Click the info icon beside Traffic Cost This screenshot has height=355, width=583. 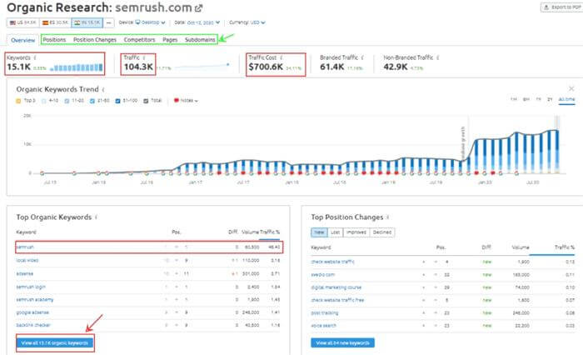282,57
